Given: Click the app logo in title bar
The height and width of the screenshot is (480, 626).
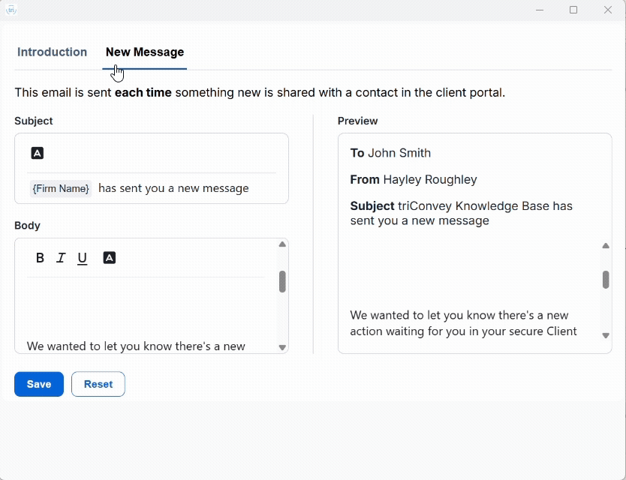Looking at the screenshot, I should [11, 10].
